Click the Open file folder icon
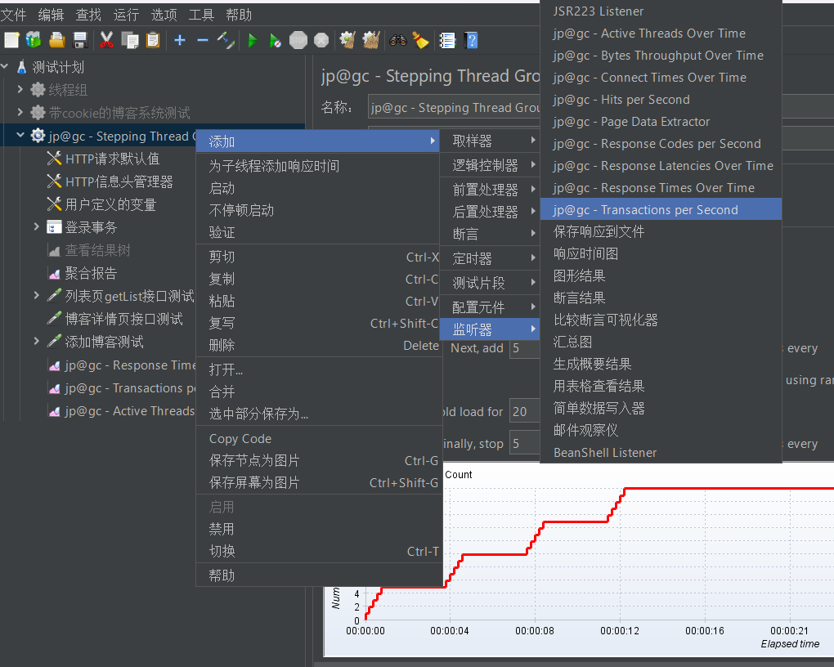This screenshot has width=834, height=667. [x=57, y=40]
